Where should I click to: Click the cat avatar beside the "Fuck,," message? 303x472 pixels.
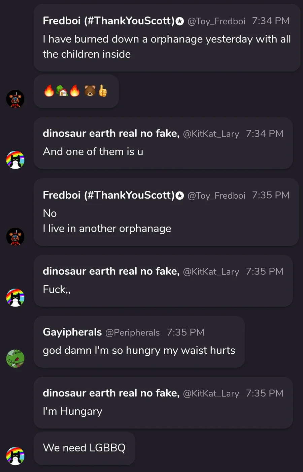click(15, 298)
